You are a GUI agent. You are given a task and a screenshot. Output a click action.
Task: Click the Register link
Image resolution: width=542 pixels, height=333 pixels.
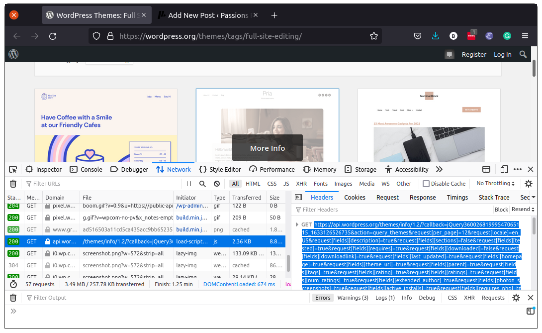pyautogui.click(x=474, y=54)
